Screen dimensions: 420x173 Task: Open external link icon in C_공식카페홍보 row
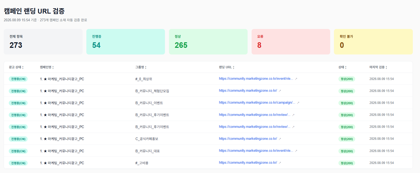coord(280,139)
